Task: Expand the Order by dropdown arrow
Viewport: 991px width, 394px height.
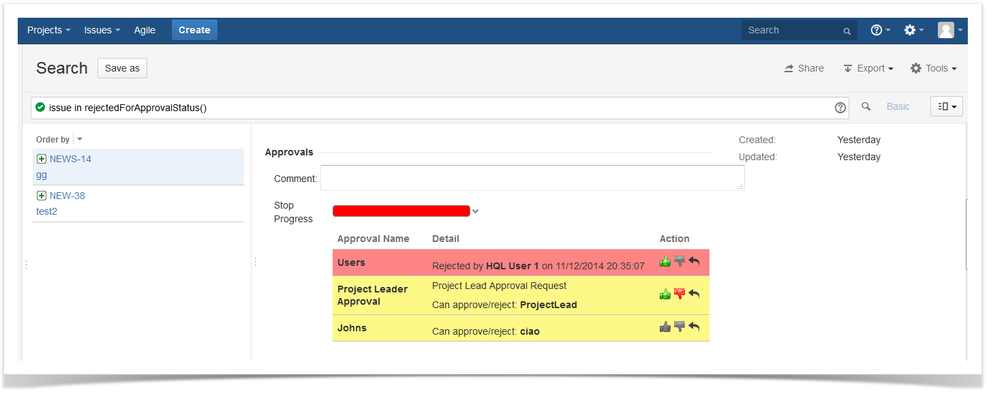Action: click(80, 139)
